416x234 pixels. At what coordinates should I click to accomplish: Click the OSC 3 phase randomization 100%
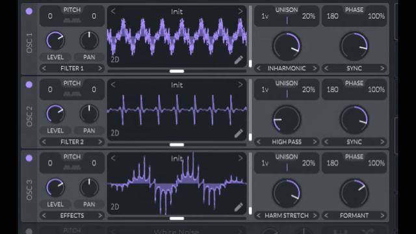(376, 163)
